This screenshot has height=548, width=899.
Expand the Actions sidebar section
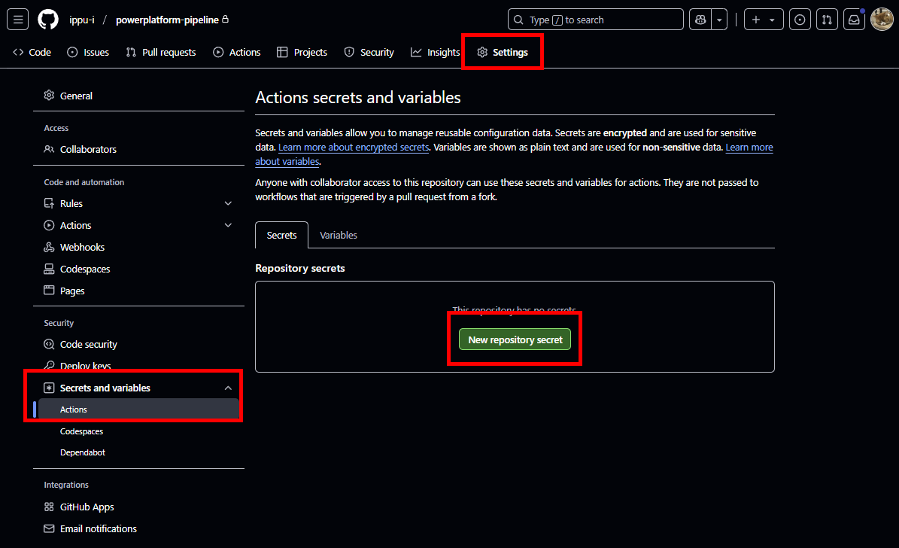click(228, 224)
